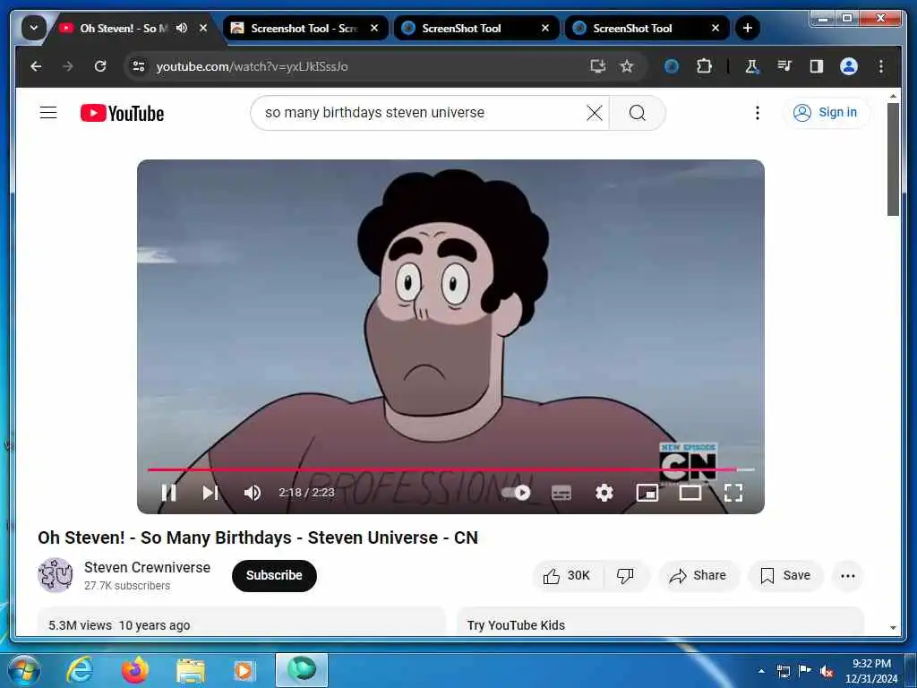Open the Steven Crewniverse channel name link
The width and height of the screenshot is (917, 688).
[x=147, y=567]
